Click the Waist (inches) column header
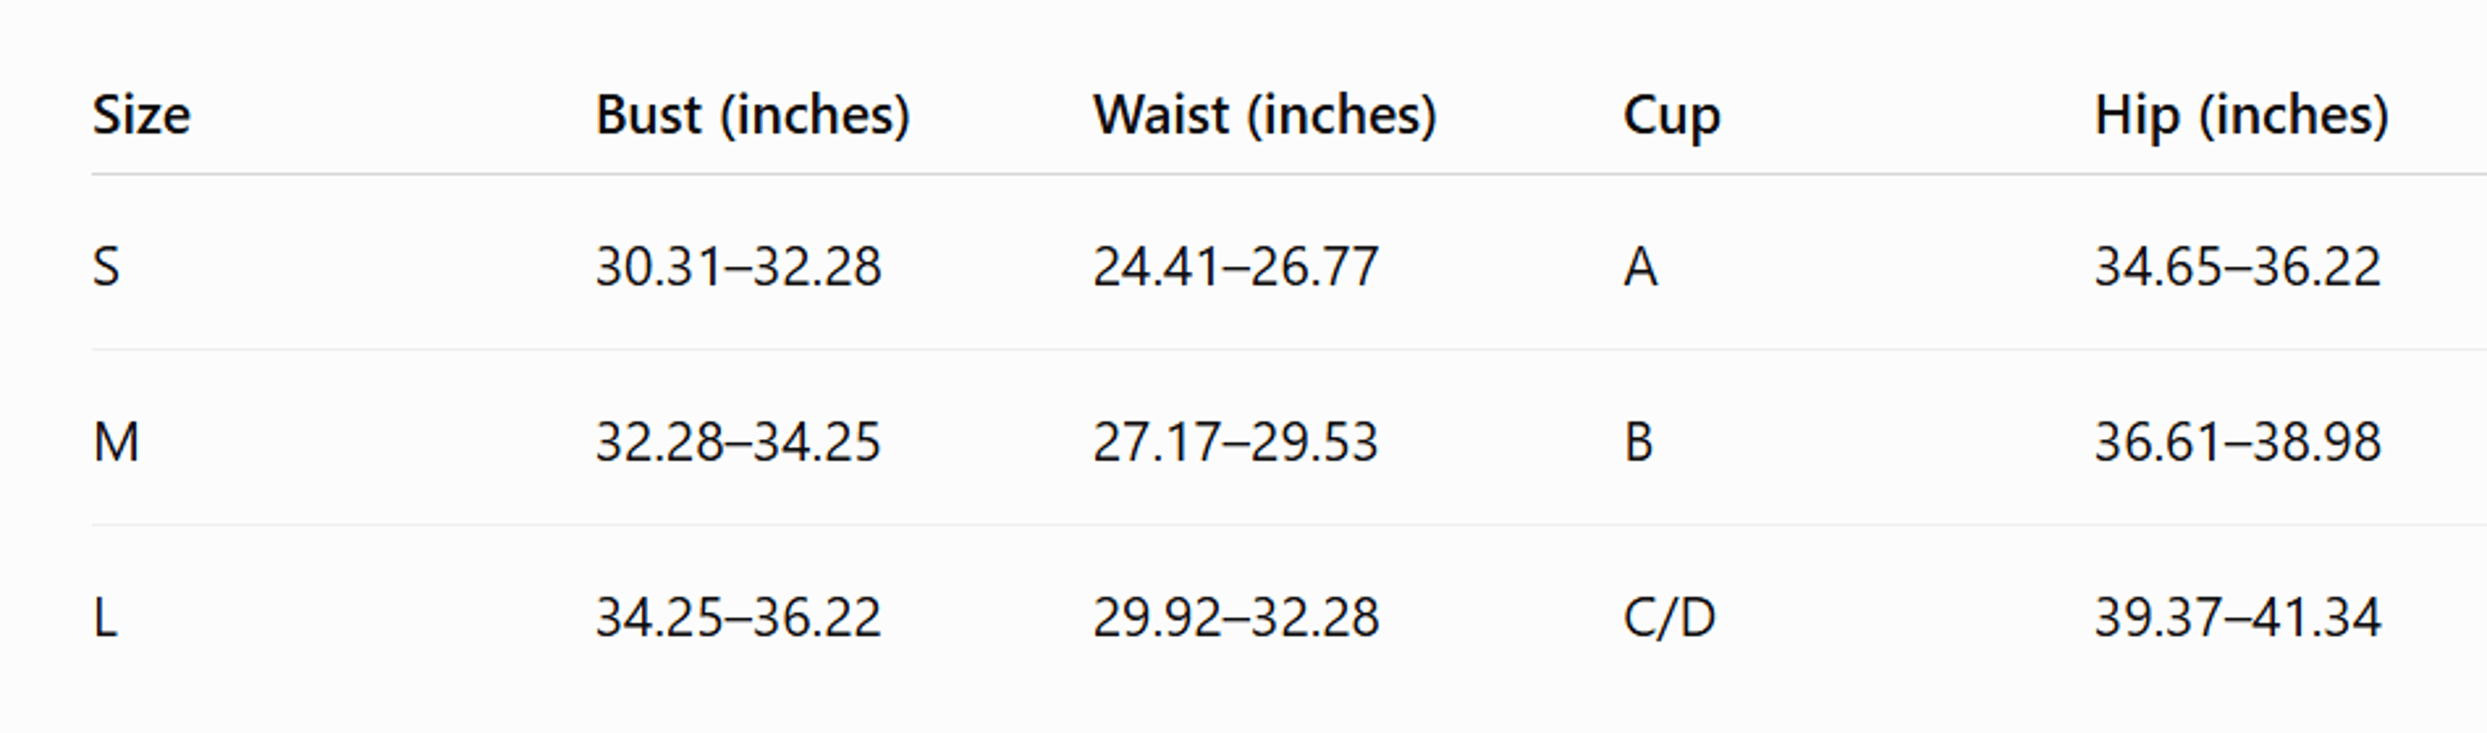Image resolution: width=2487 pixels, height=733 pixels. [x=1265, y=115]
